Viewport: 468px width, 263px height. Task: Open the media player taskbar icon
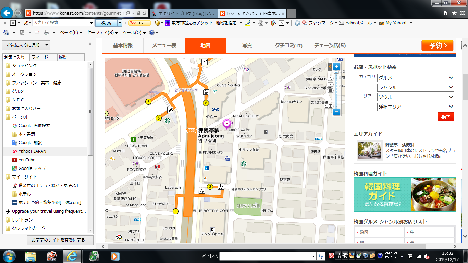[115, 256]
